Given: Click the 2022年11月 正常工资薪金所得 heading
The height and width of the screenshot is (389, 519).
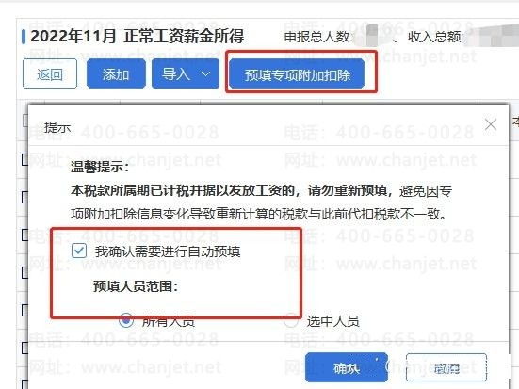Looking at the screenshot, I should [137, 37].
